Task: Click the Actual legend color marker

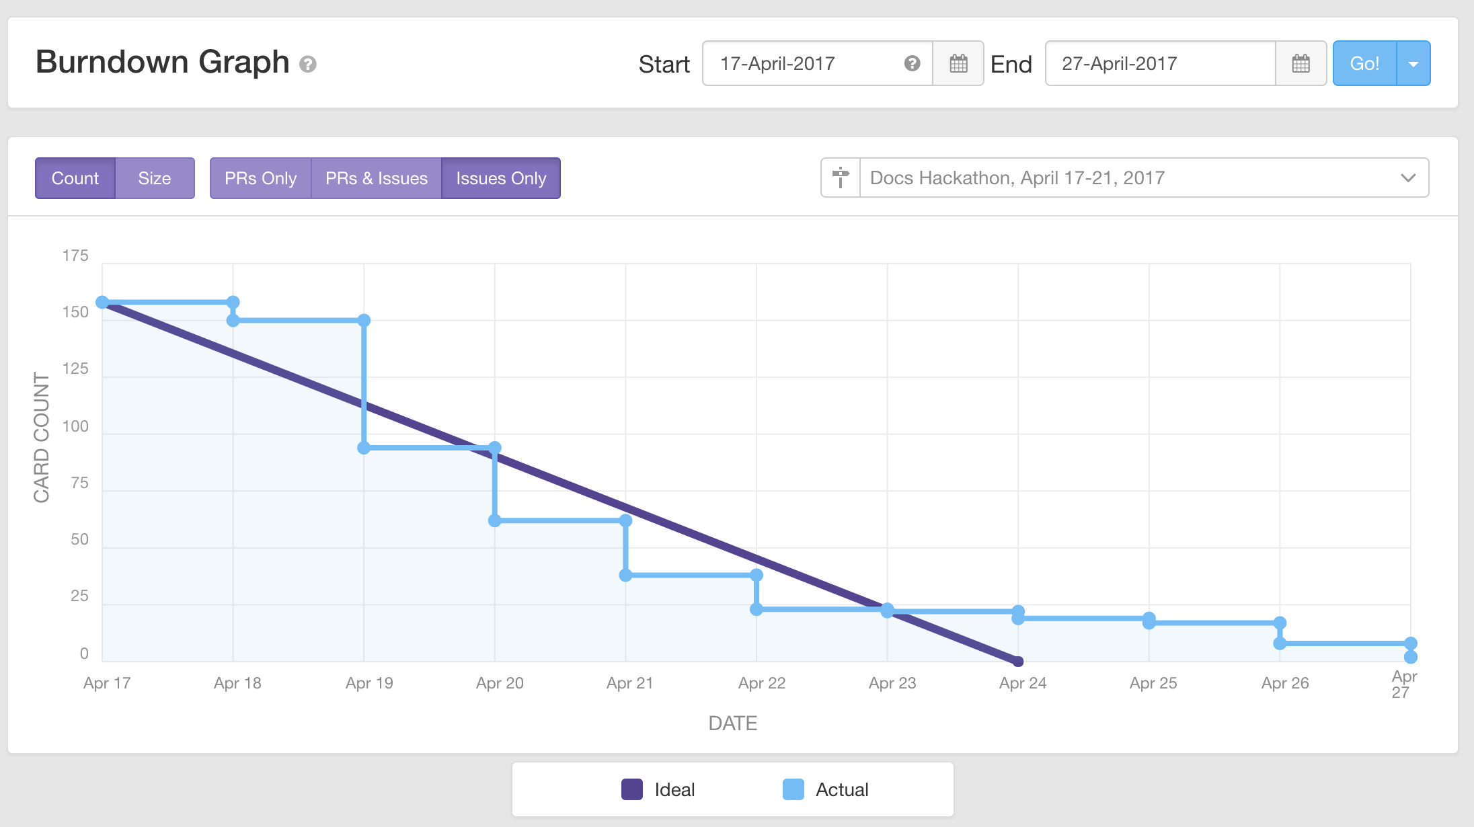Action: (x=792, y=789)
